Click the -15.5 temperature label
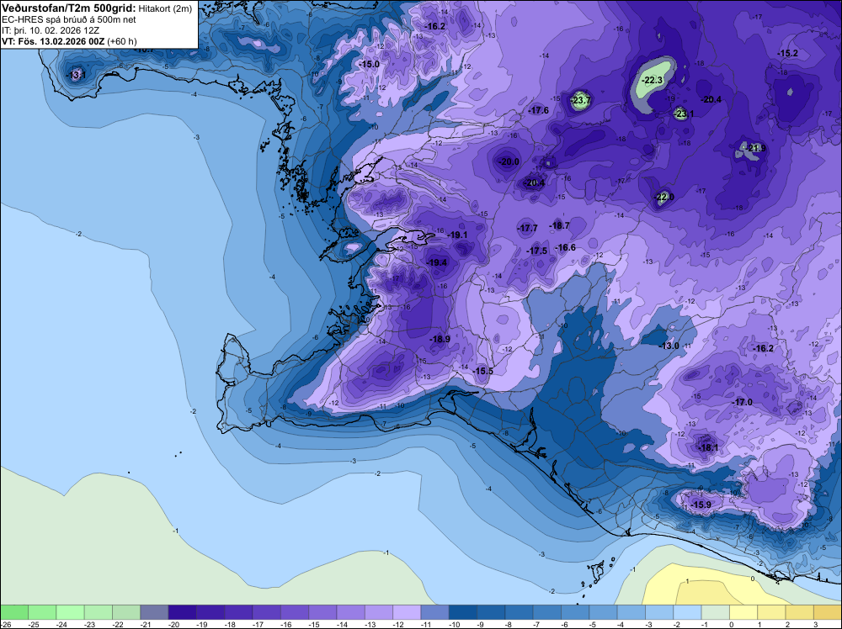Image resolution: width=842 pixels, height=629 pixels. click(x=482, y=371)
